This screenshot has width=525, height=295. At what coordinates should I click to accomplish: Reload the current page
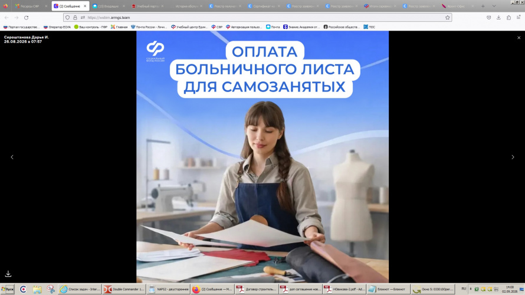pos(26,18)
